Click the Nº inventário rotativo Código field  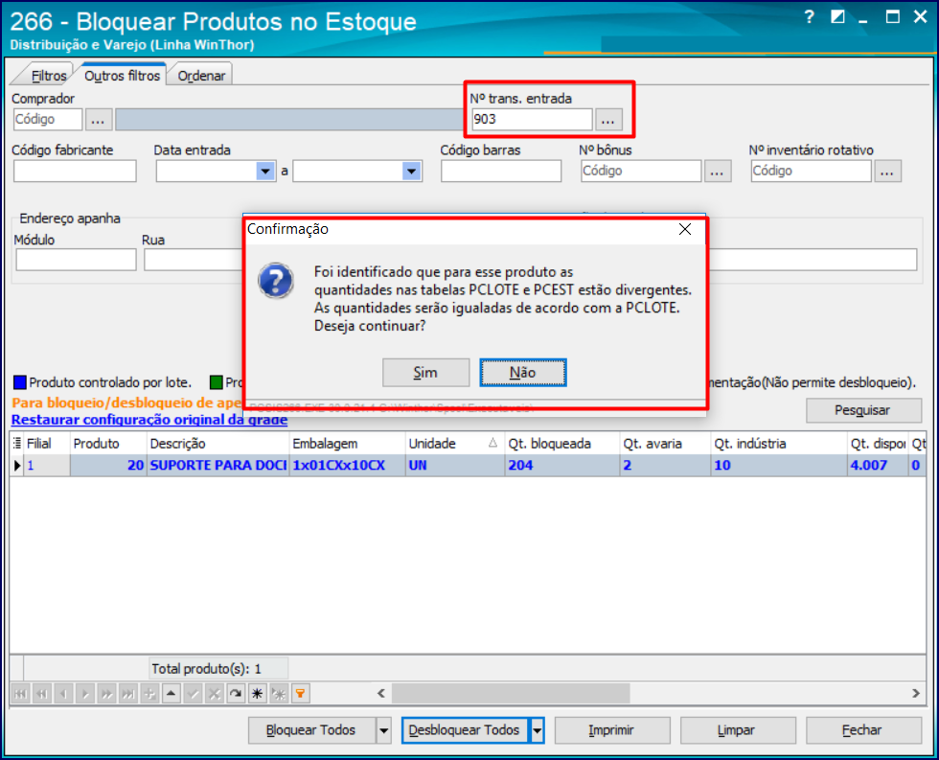tap(812, 172)
